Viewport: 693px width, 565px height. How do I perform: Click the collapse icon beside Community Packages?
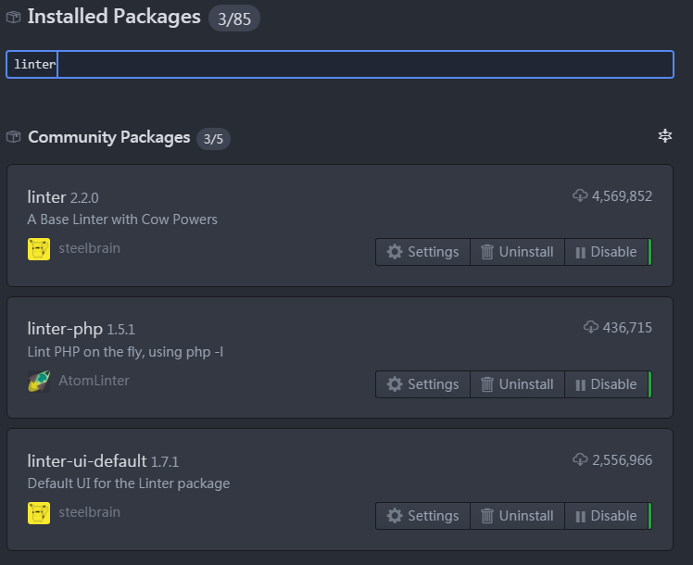[664, 136]
